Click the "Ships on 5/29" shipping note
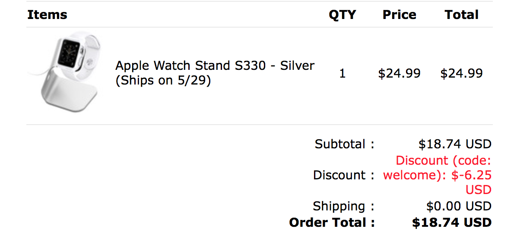 click(x=163, y=81)
